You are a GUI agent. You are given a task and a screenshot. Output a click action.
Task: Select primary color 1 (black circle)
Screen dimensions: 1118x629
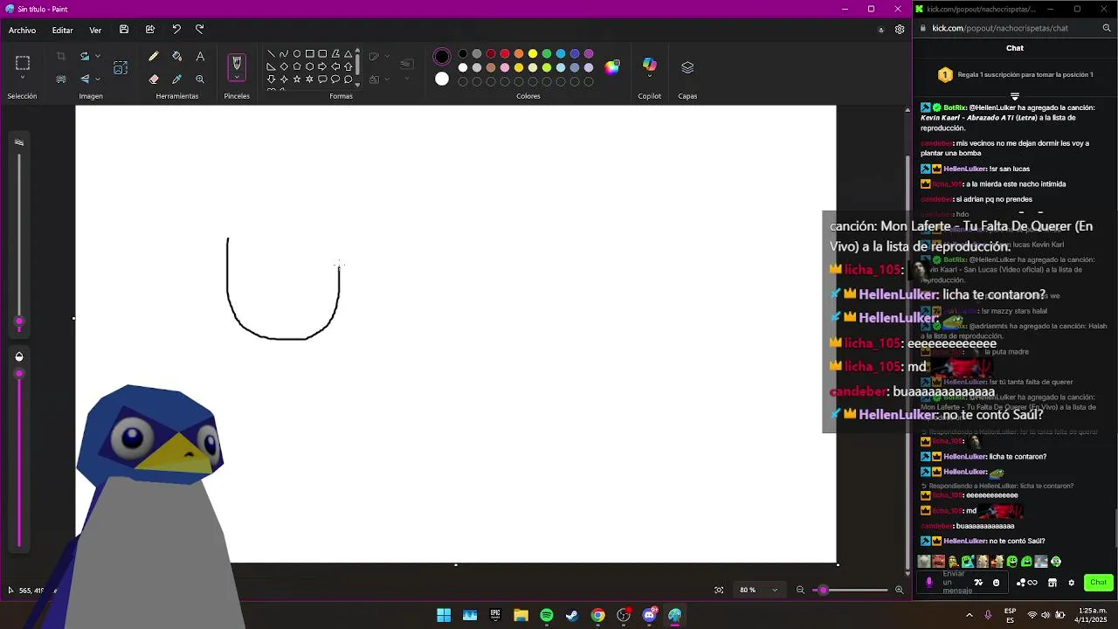pos(442,58)
